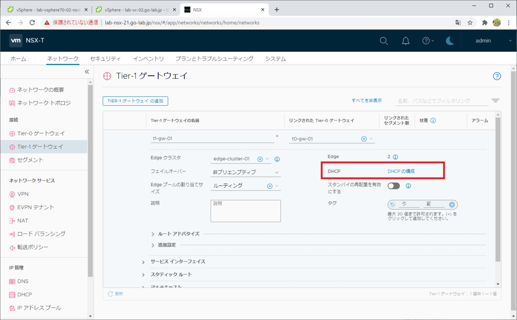Open the Chrome translate icon
This screenshot has width=517, height=320.
(458, 22)
